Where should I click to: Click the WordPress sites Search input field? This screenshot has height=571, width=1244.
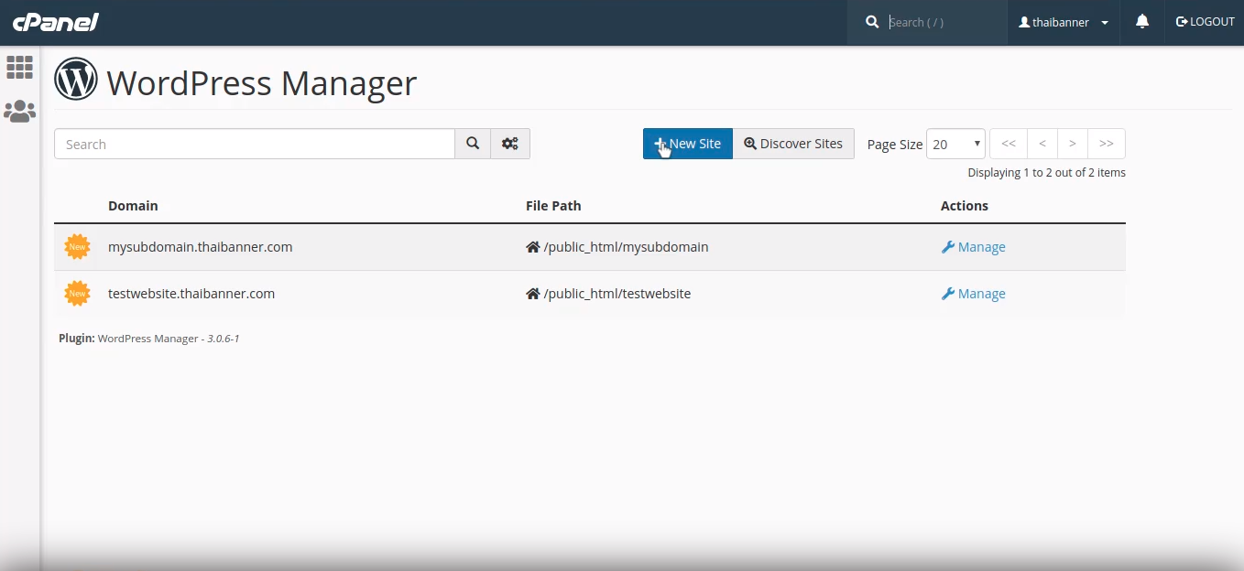coord(255,144)
